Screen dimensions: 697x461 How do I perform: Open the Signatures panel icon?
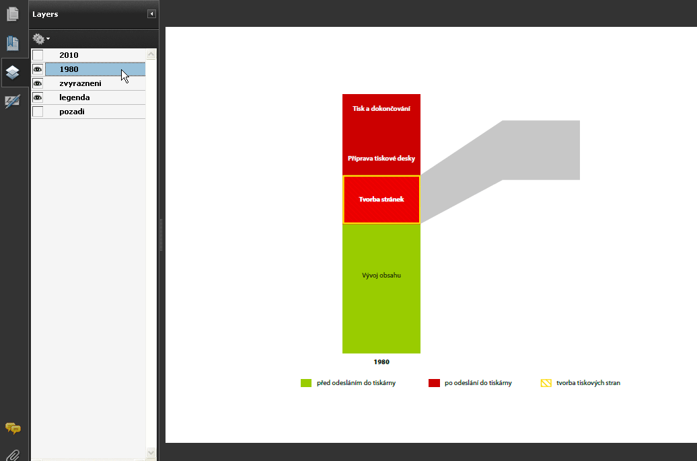point(13,101)
